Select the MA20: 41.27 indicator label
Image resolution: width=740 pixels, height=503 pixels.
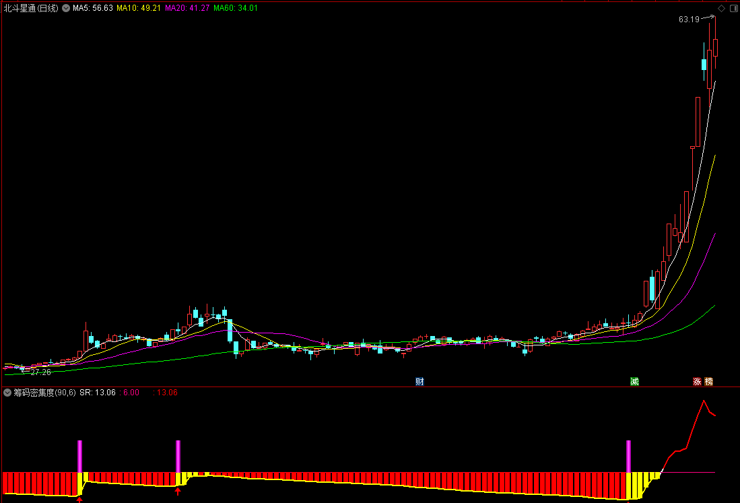point(187,8)
